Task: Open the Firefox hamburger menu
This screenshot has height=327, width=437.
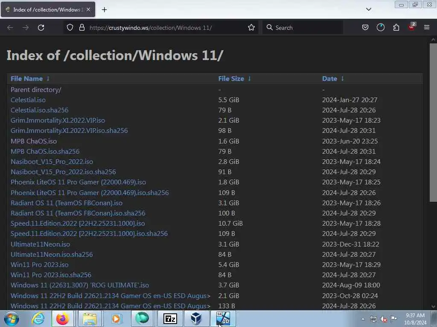Action: pos(427,27)
